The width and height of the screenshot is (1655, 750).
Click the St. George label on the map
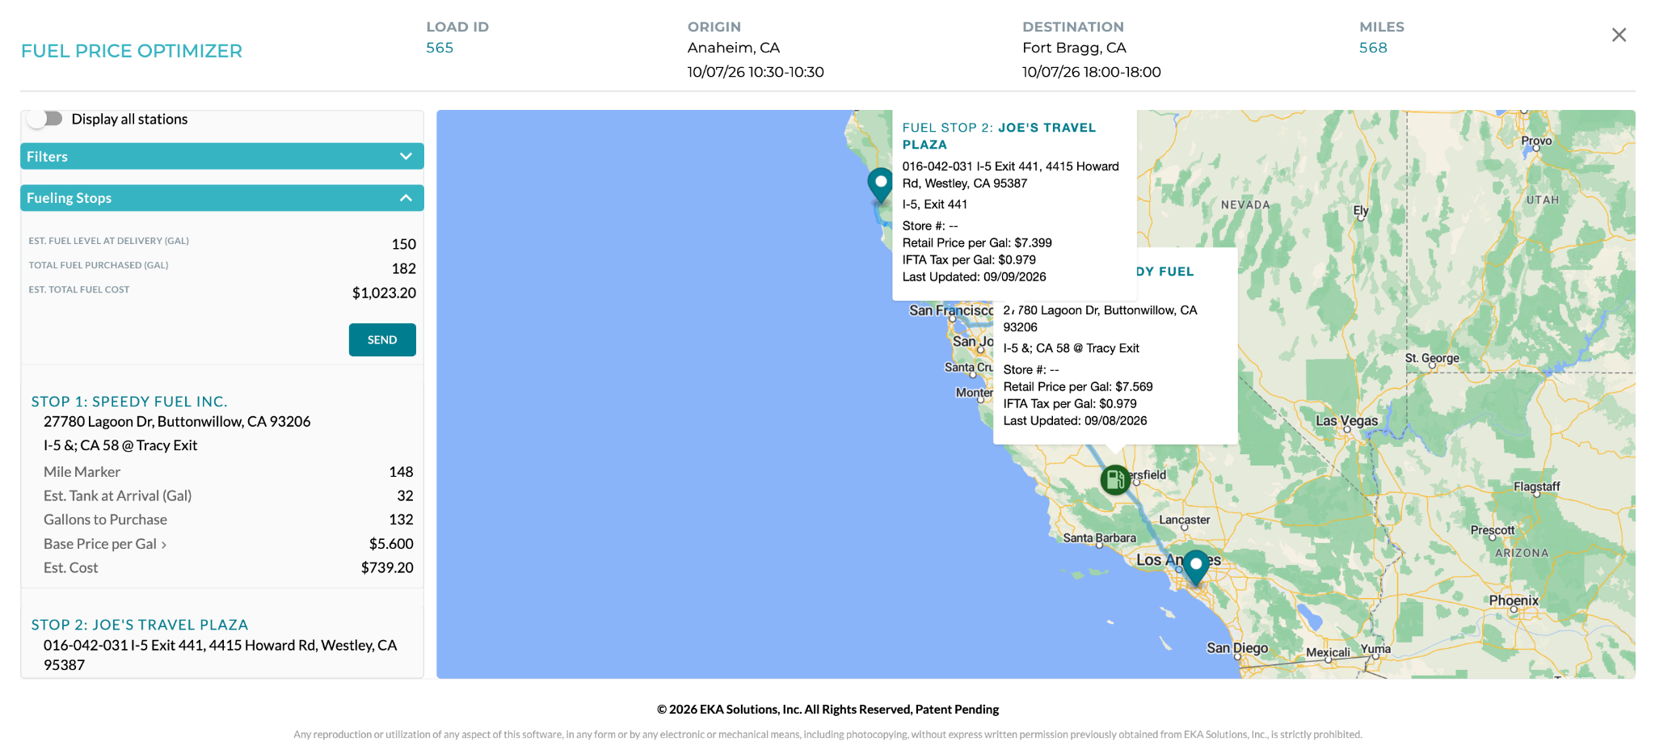coord(1432,358)
